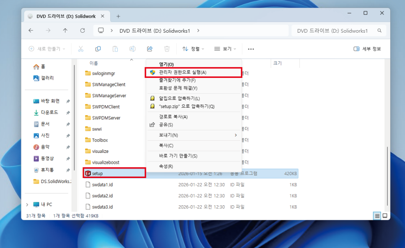This screenshot has width=405, height=248.
Task: Expand the address bar chevron after Solidworks1
Action: coord(198,31)
